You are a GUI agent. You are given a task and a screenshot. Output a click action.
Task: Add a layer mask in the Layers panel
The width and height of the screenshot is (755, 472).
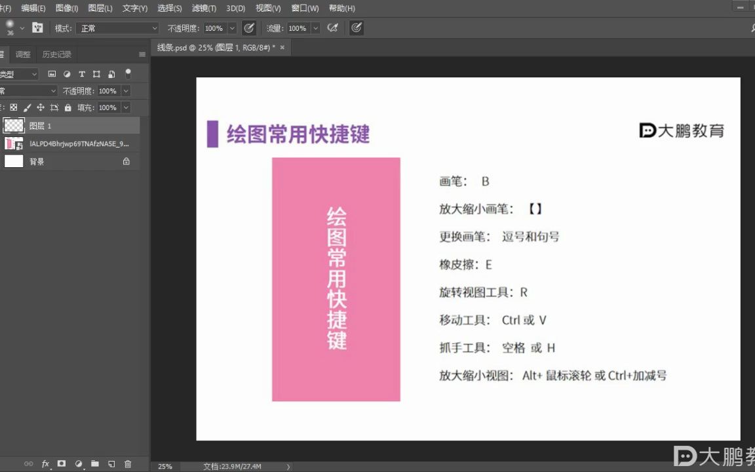(x=62, y=464)
